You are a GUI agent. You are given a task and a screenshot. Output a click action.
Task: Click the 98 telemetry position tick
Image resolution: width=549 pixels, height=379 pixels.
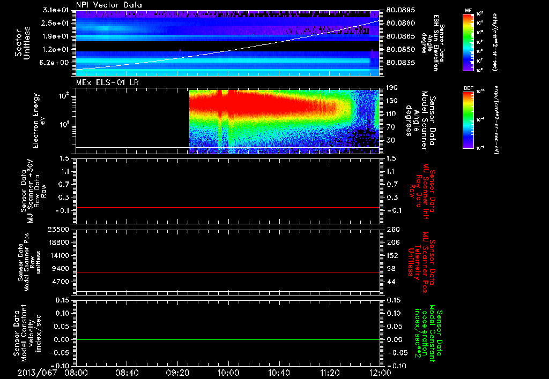pyautogui.click(x=391, y=269)
